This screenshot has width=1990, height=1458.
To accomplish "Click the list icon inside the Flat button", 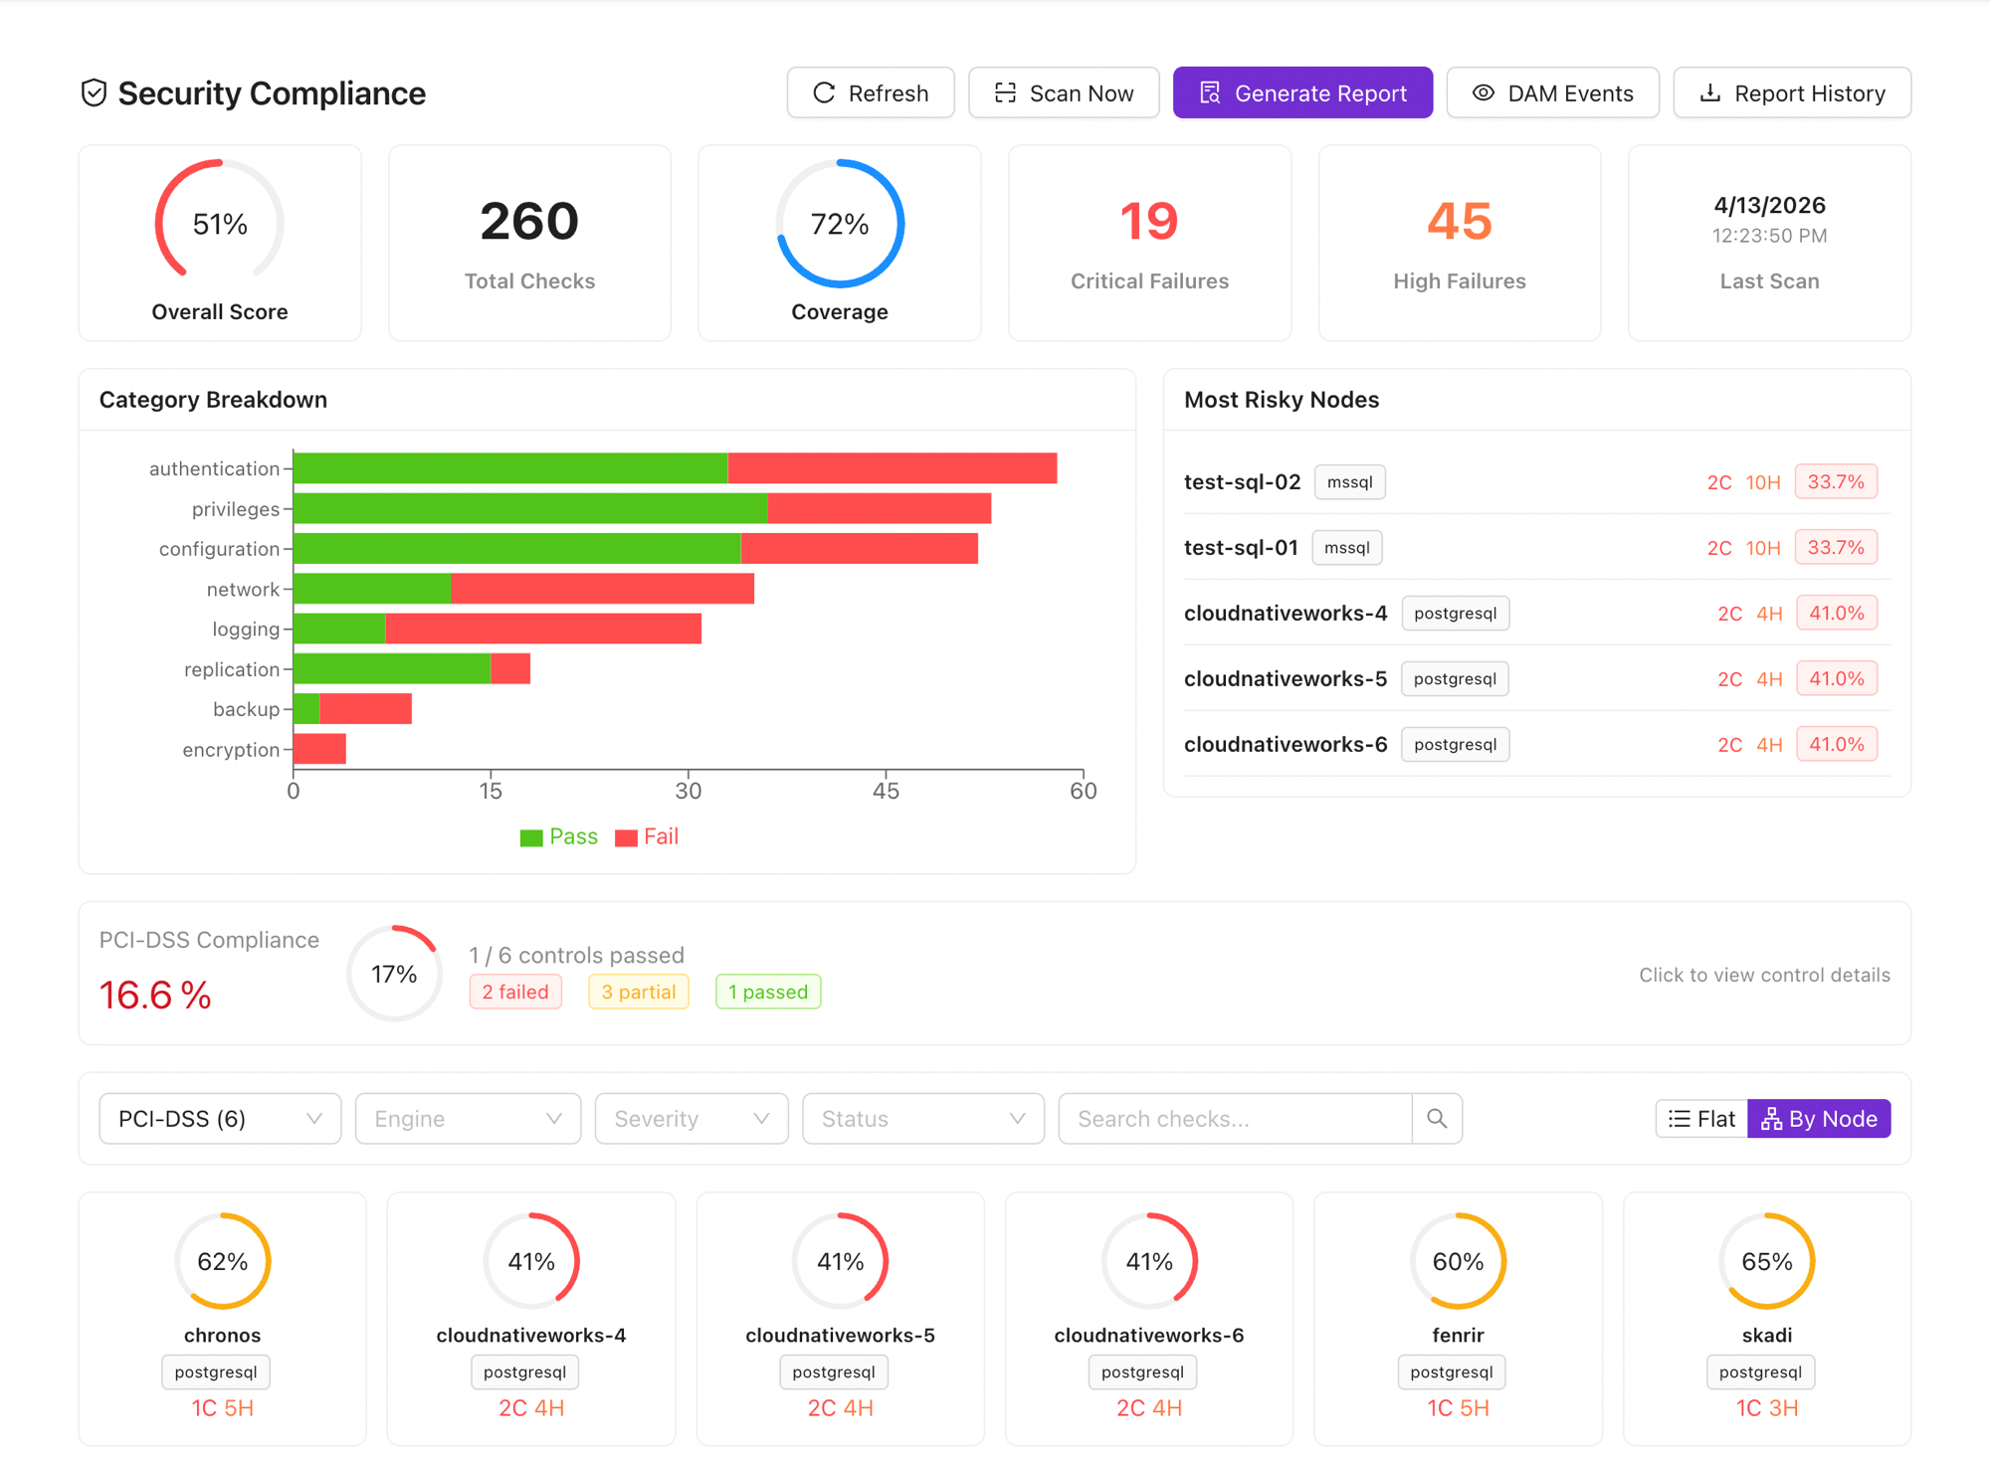I will click(x=1678, y=1118).
